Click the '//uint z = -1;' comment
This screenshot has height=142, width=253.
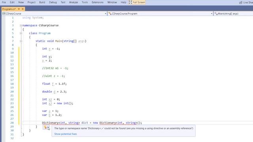click(53, 76)
